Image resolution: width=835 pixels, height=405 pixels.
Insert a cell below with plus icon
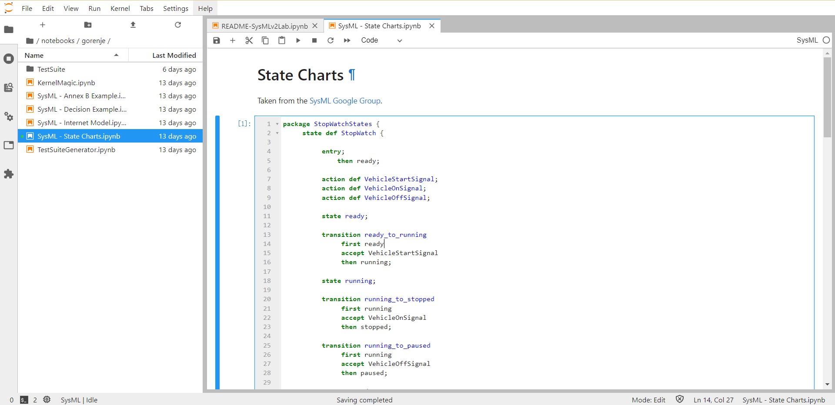233,40
